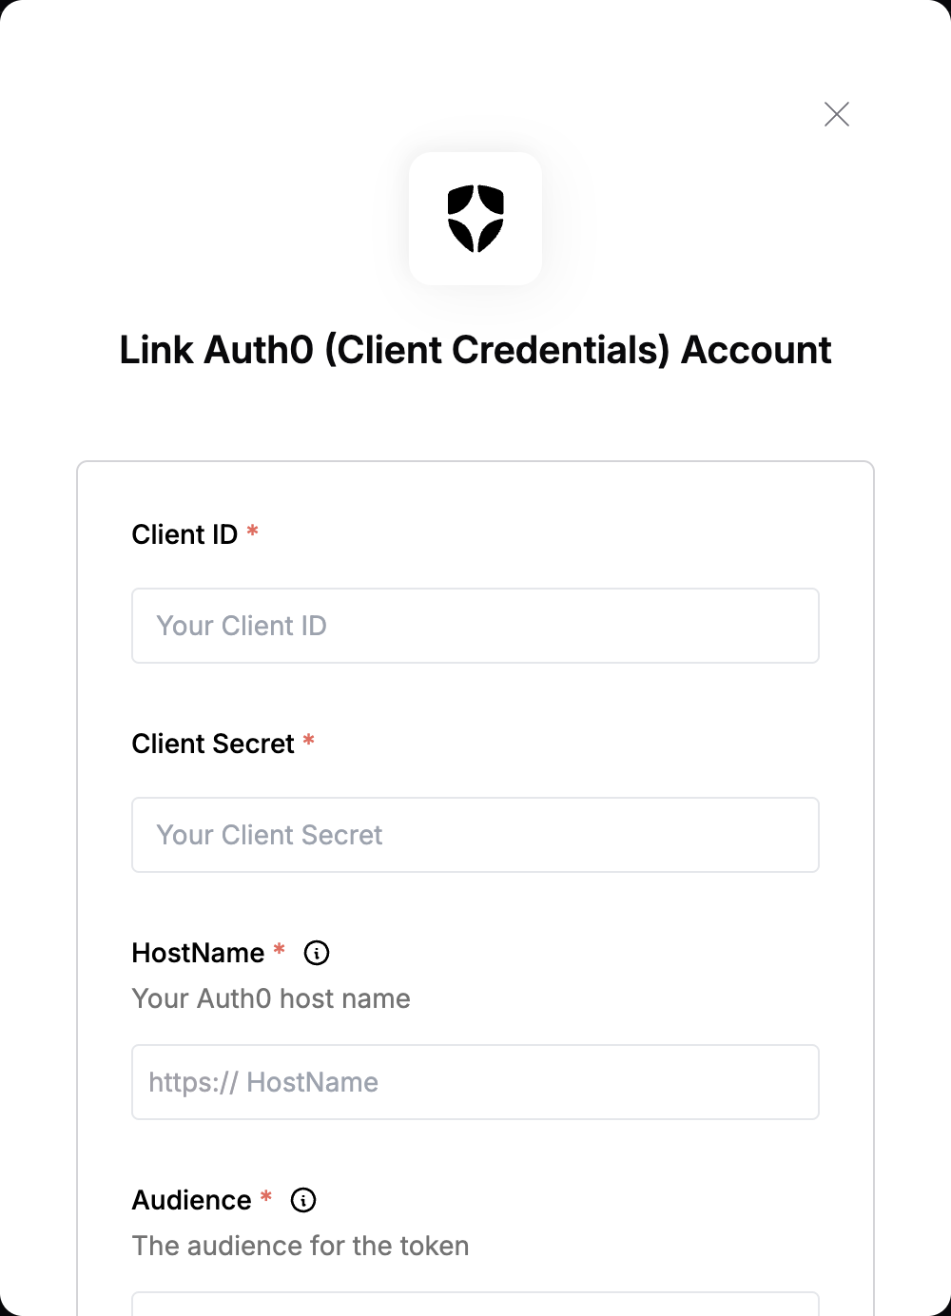Click the Auth0 shield logo

coord(475,219)
